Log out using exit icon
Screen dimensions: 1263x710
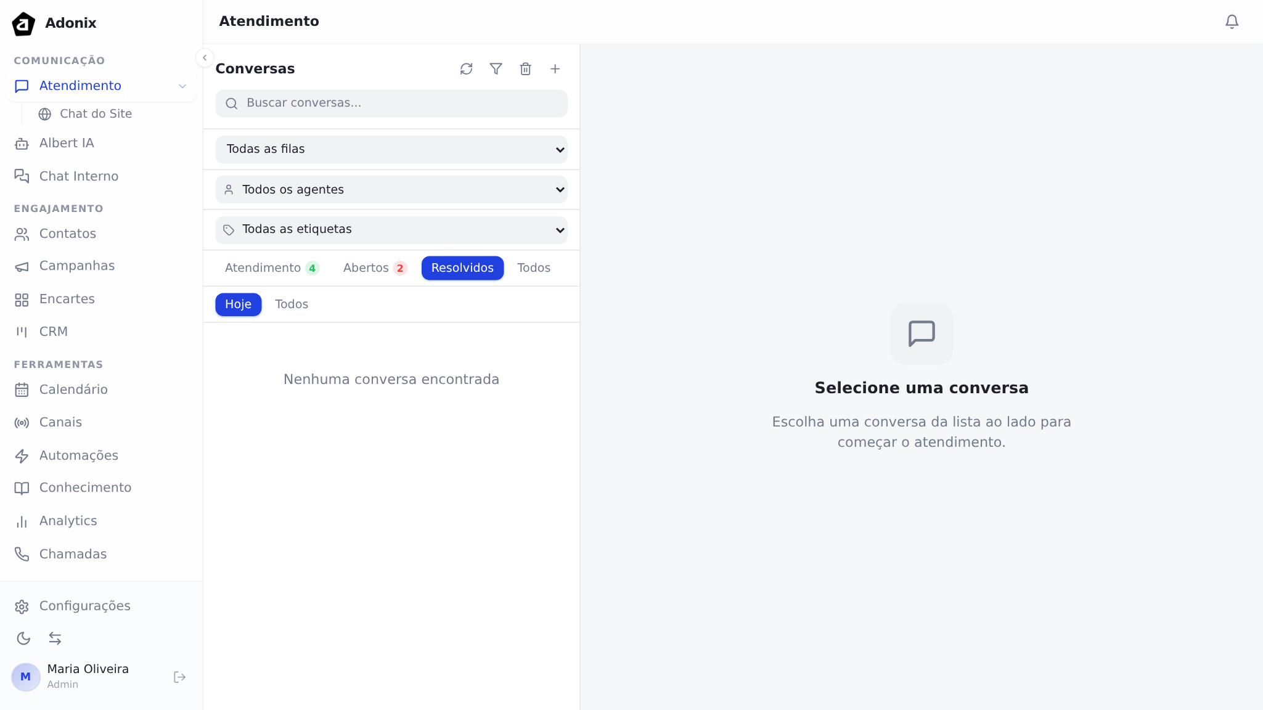click(x=179, y=677)
